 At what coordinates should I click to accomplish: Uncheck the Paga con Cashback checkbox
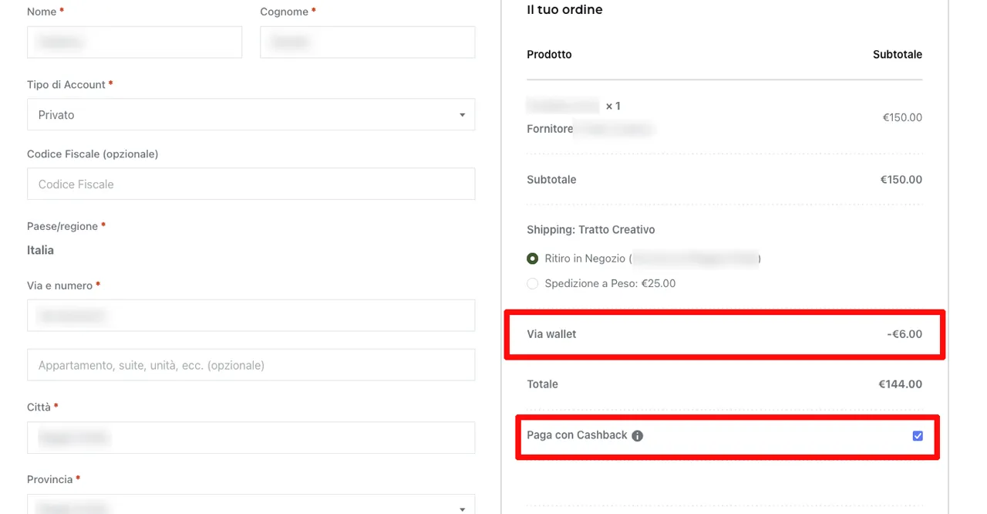(918, 436)
